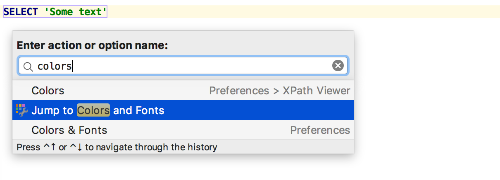Click the "Enter action or option name" heading
The width and height of the screenshot is (500, 180).
(92, 45)
